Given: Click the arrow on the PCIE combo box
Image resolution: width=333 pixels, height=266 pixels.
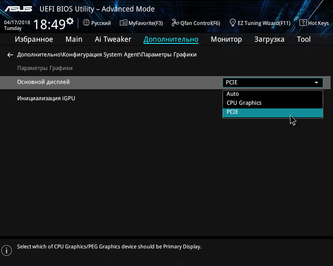Looking at the screenshot, I should tap(317, 83).
